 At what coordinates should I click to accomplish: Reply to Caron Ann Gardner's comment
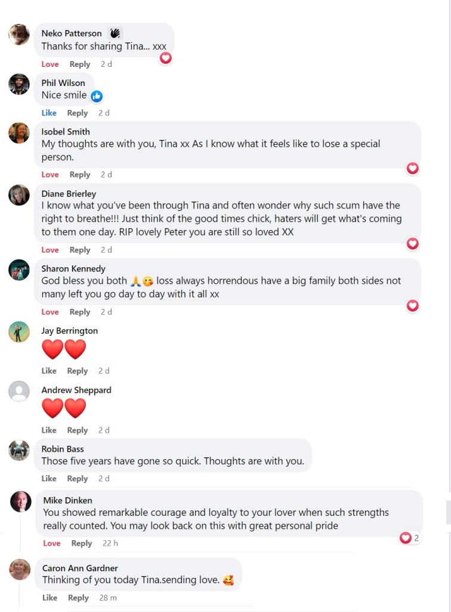[78, 598]
